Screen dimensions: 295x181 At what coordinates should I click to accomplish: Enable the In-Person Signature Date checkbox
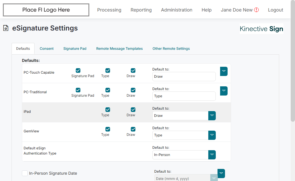coord(25,173)
